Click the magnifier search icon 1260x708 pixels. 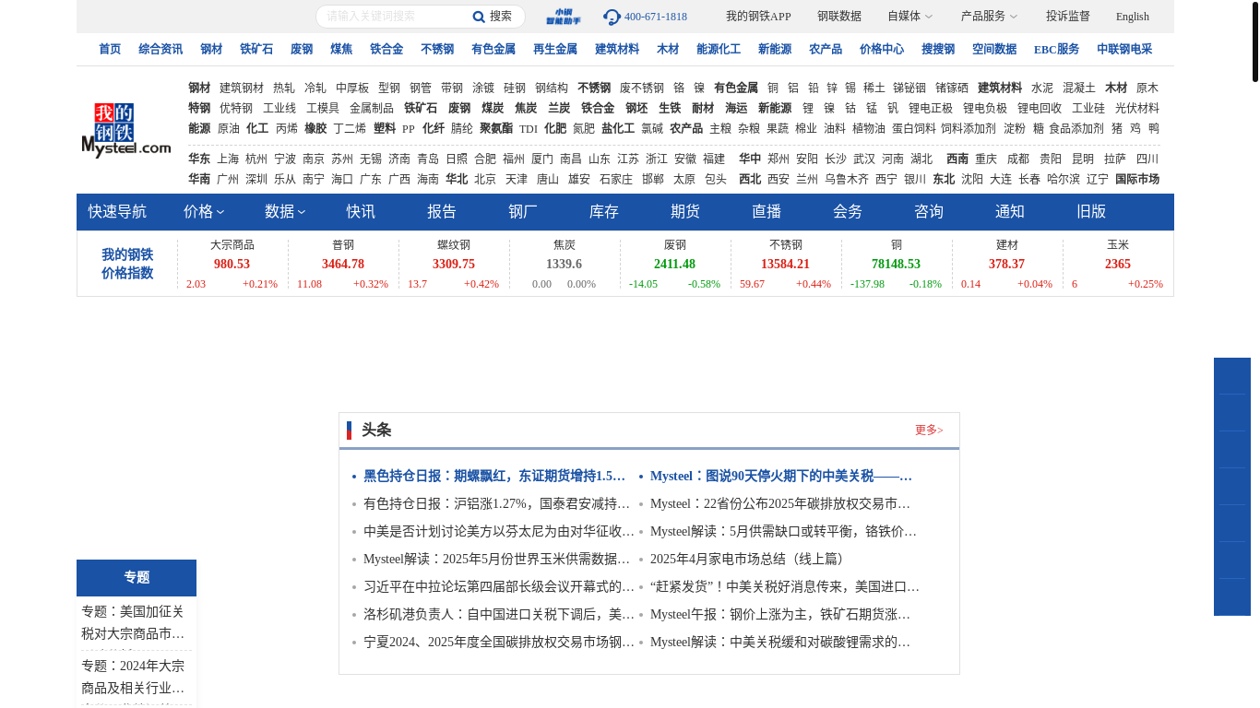(x=479, y=17)
